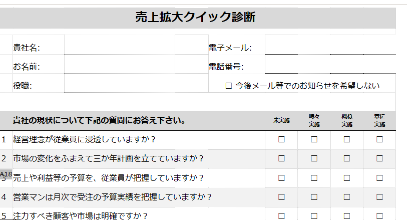Click the 役職 input field
This screenshot has width=407, height=220.
(120, 83)
